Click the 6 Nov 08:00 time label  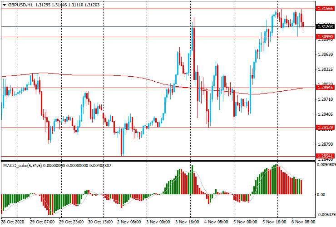[x=303, y=222]
